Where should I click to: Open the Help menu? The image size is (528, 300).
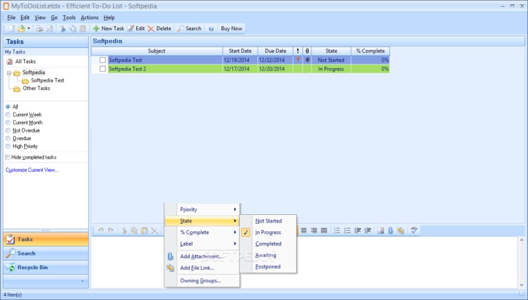pyautogui.click(x=109, y=17)
